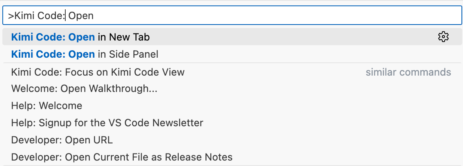Image resolution: width=463 pixels, height=166 pixels.
Task: Click the word "Open" in the input
Action: 81,16
